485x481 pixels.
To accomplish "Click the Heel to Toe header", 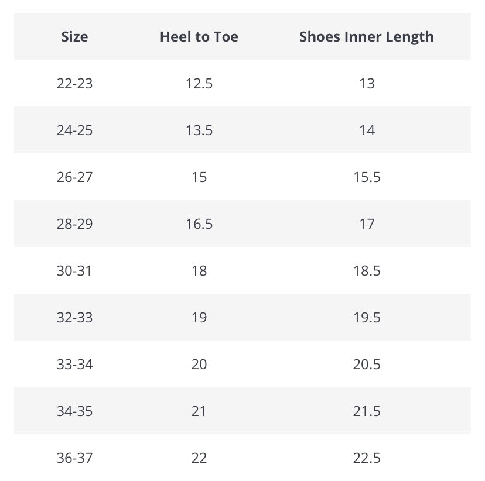I will click(199, 36).
